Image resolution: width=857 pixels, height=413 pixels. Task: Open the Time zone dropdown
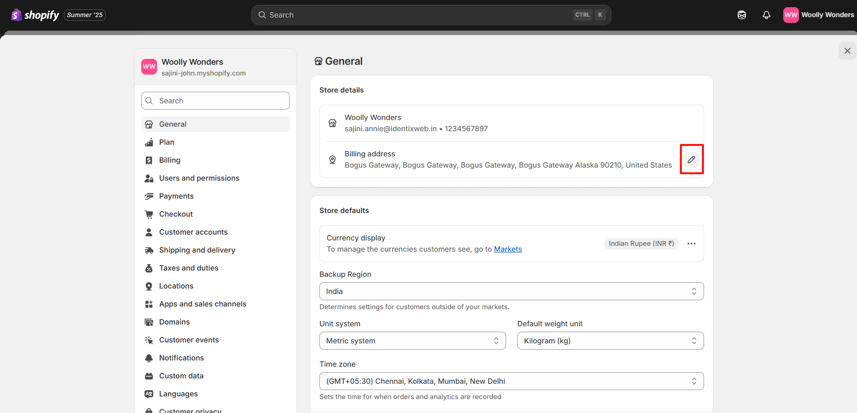click(x=512, y=381)
